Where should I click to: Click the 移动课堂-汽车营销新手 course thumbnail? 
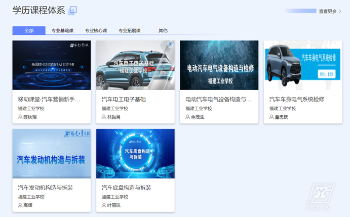(52, 65)
